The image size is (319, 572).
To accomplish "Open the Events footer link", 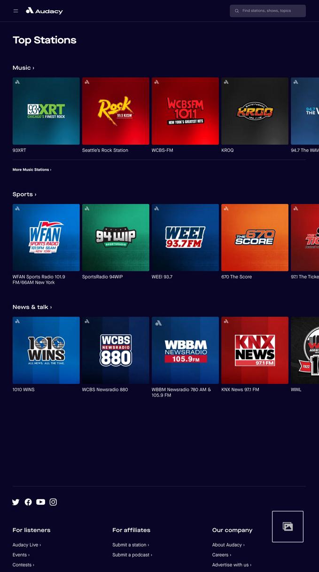I will point(21,555).
